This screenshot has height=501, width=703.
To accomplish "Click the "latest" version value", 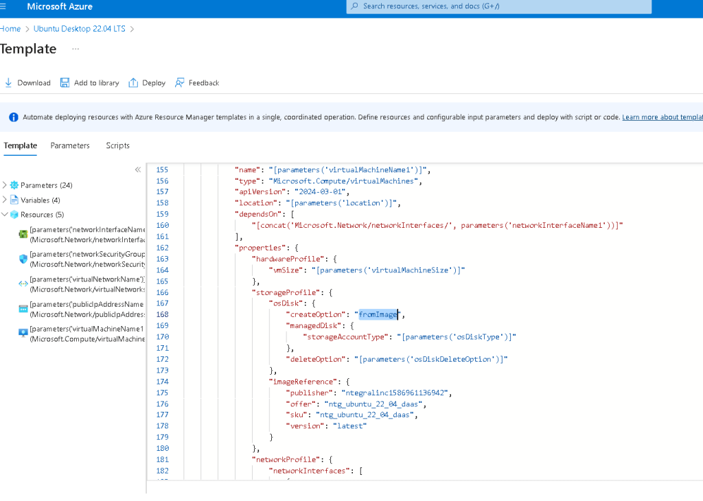I will coord(349,426).
